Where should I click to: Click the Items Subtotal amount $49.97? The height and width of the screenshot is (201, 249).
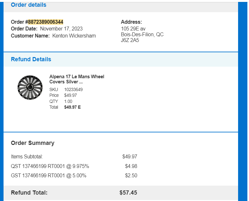click(x=130, y=156)
